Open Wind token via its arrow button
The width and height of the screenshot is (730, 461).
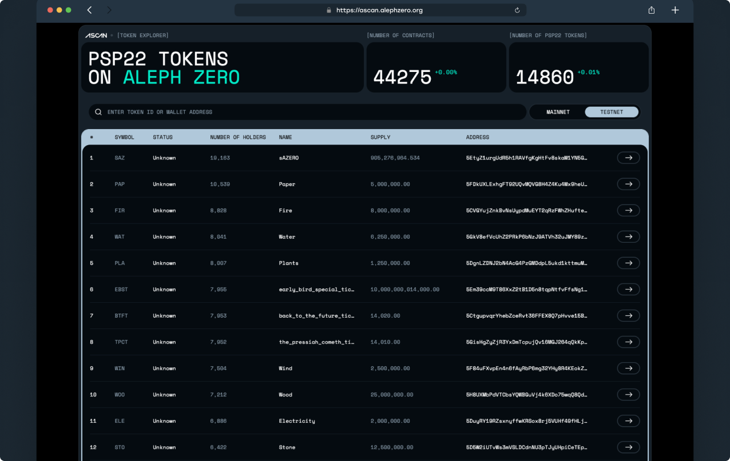(x=628, y=368)
